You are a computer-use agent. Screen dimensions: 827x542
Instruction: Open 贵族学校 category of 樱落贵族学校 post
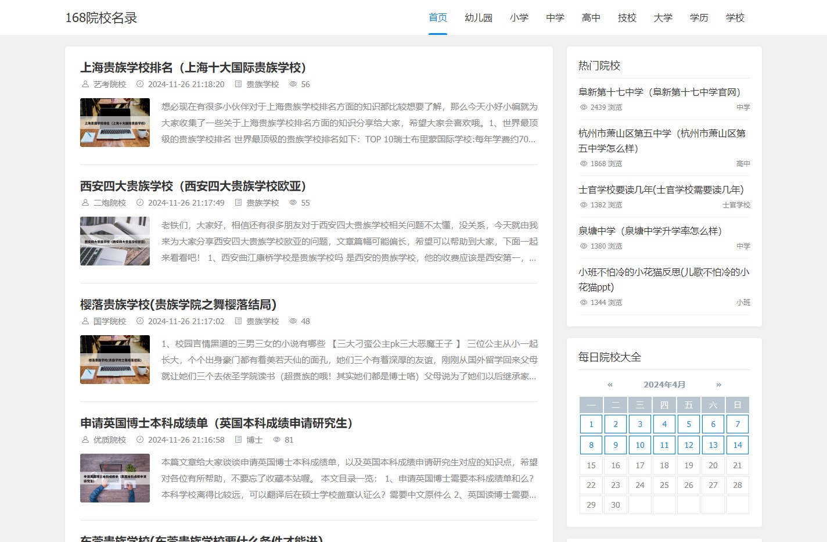pyautogui.click(x=263, y=321)
